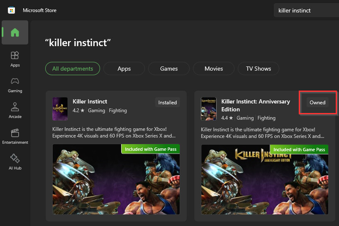
Task: Open the Arcade section in sidebar
Action: coord(15,110)
